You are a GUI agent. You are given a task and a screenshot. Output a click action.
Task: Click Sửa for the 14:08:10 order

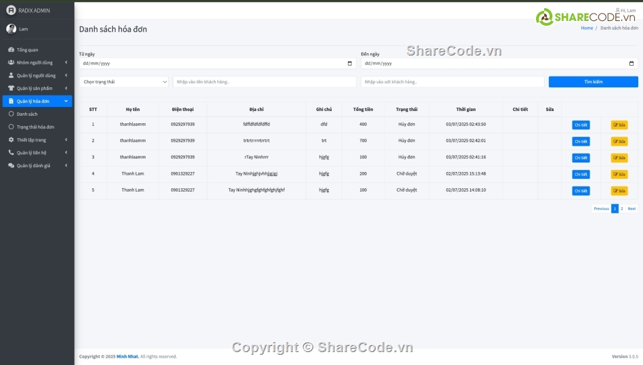[x=619, y=191]
